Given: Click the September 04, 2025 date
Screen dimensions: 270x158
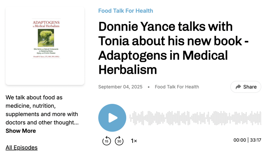Looking at the screenshot, I should tap(120, 87).
